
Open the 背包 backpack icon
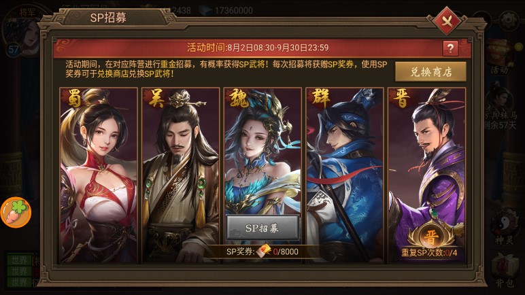pyautogui.click(x=505, y=270)
